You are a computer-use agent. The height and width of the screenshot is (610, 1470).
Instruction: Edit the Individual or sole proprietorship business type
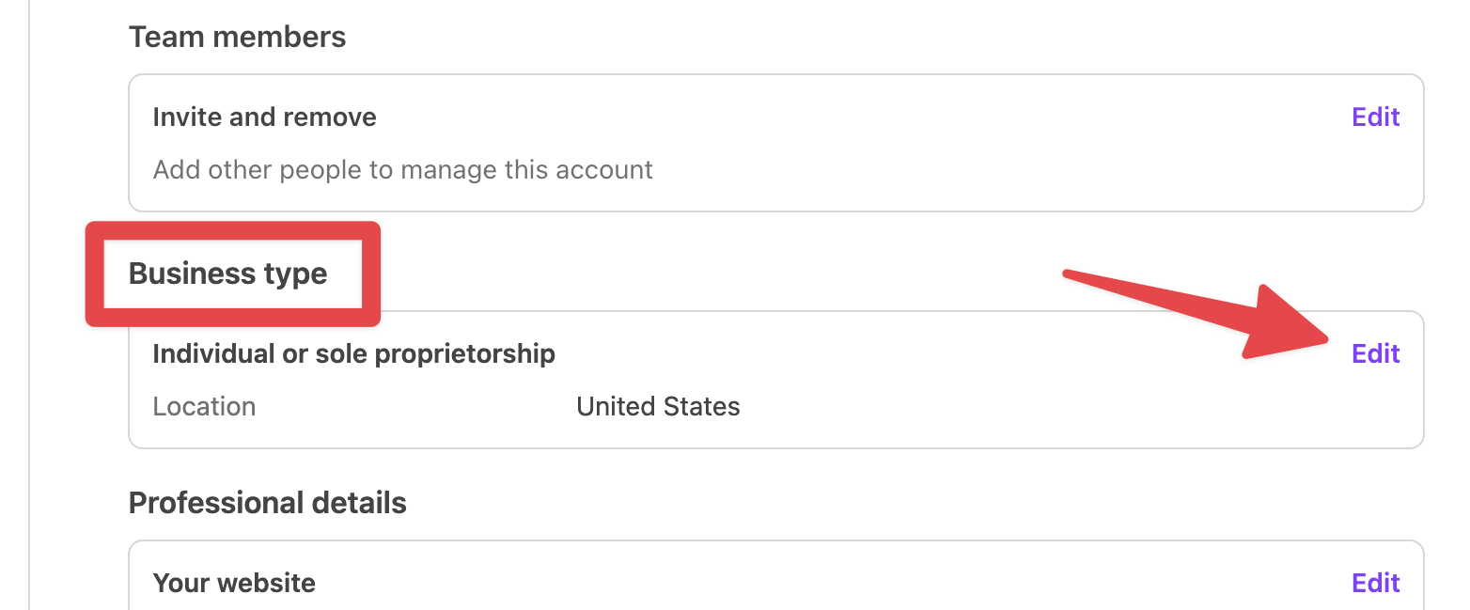(1375, 354)
